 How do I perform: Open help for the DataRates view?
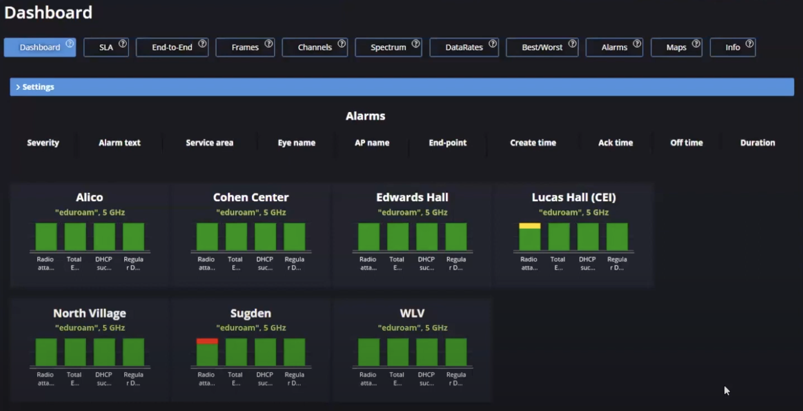[x=492, y=43]
